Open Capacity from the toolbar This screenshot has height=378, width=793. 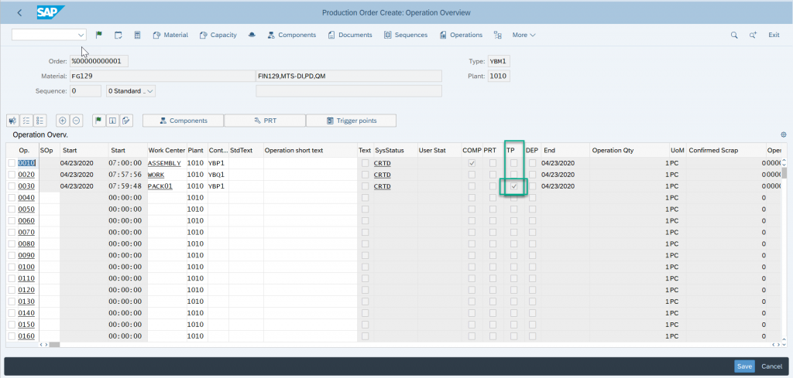[x=218, y=35]
